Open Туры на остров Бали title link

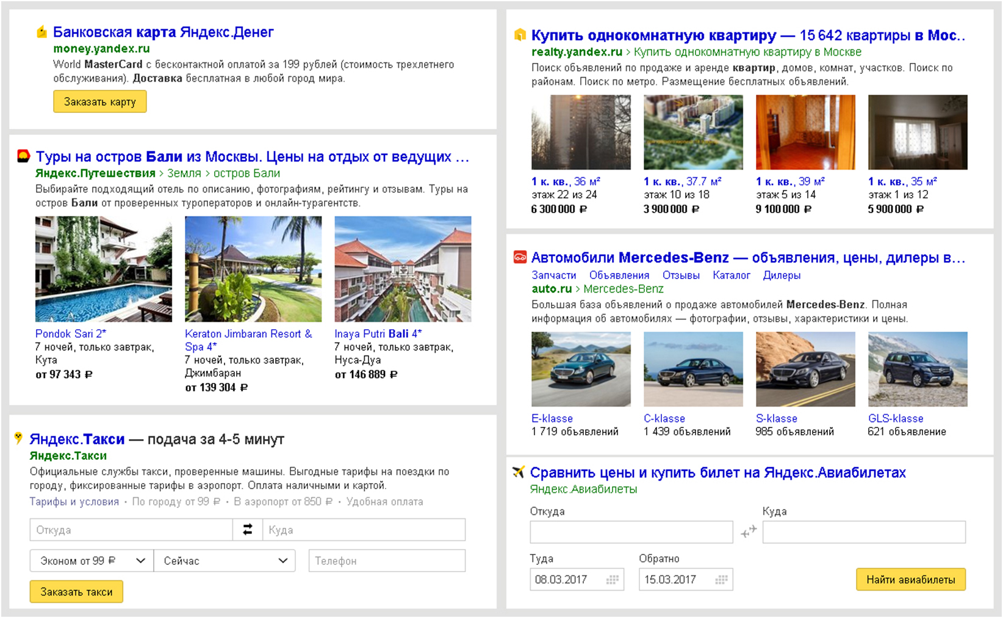[252, 156]
